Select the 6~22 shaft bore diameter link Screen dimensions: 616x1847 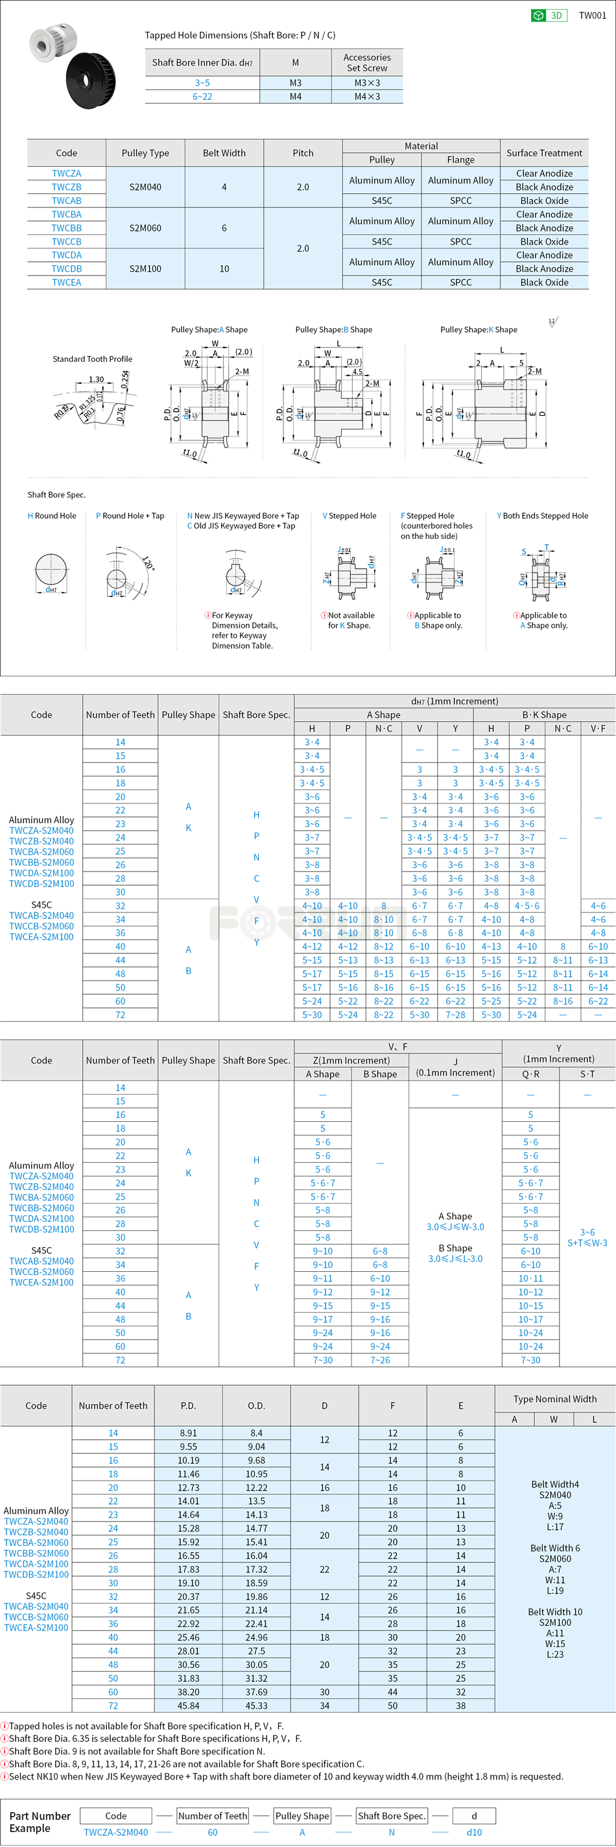[202, 96]
